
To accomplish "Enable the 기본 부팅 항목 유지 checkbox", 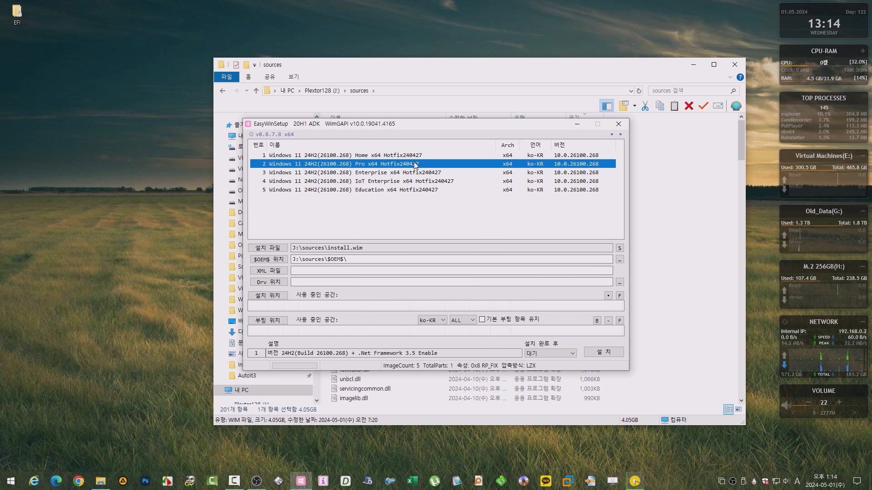I will tap(482, 319).
